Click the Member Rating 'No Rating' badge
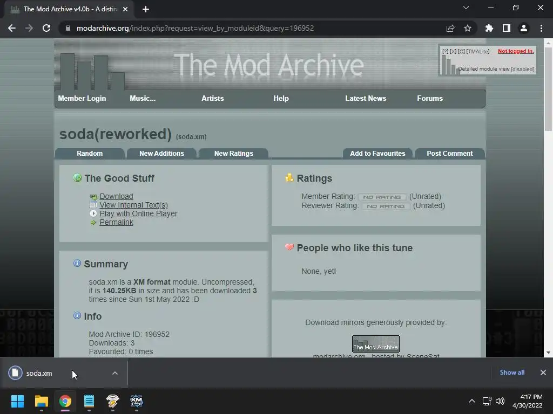 pyautogui.click(x=382, y=197)
